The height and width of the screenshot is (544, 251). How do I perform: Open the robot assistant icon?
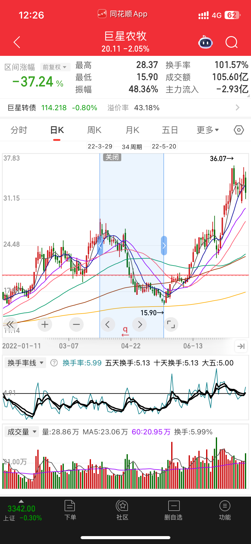206,42
